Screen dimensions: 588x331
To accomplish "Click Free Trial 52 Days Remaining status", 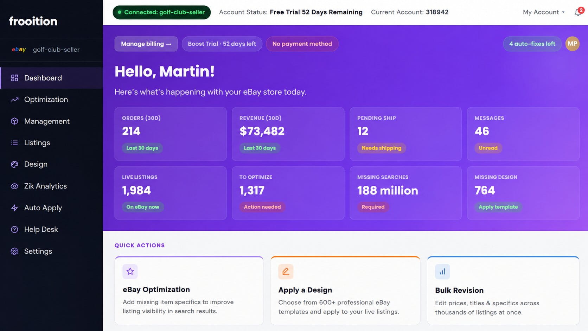I will coord(316,12).
